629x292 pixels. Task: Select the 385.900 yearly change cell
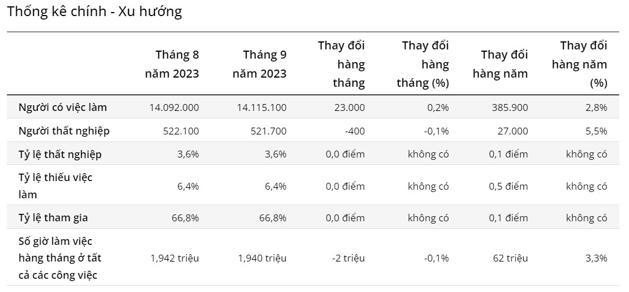coord(510,107)
